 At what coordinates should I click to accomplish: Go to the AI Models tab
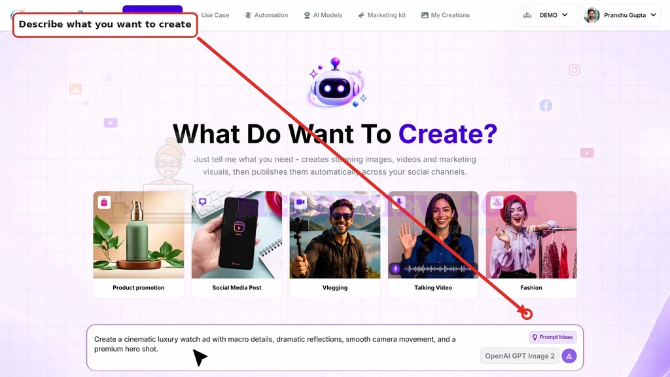pos(323,15)
